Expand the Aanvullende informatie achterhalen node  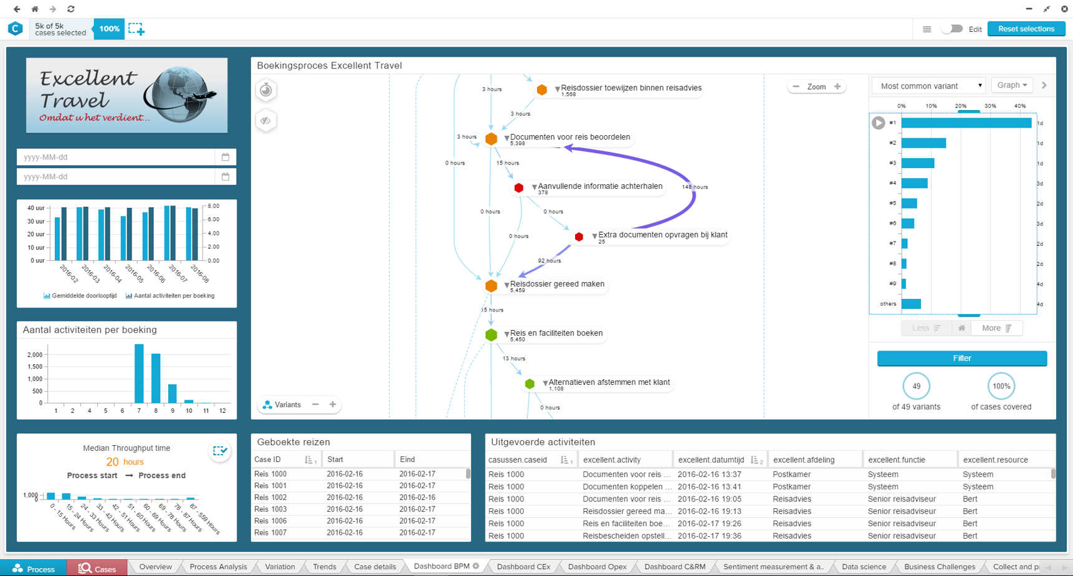[534, 187]
